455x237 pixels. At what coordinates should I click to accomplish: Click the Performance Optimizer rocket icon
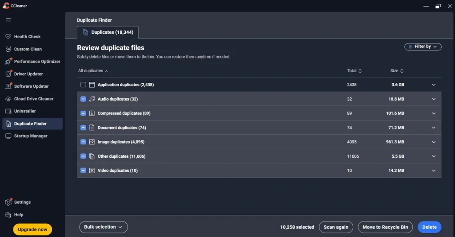coord(8,61)
